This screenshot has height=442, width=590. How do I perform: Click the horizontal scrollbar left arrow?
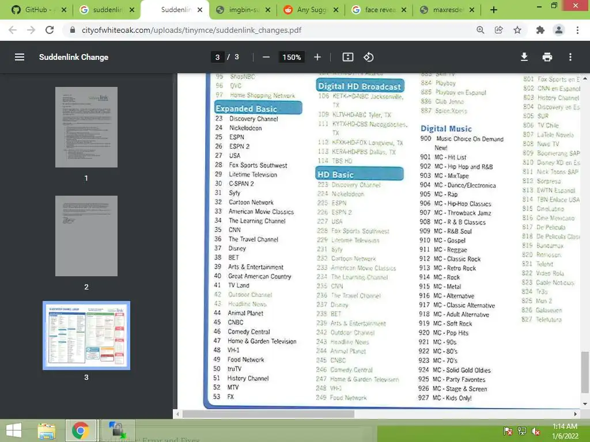point(177,414)
